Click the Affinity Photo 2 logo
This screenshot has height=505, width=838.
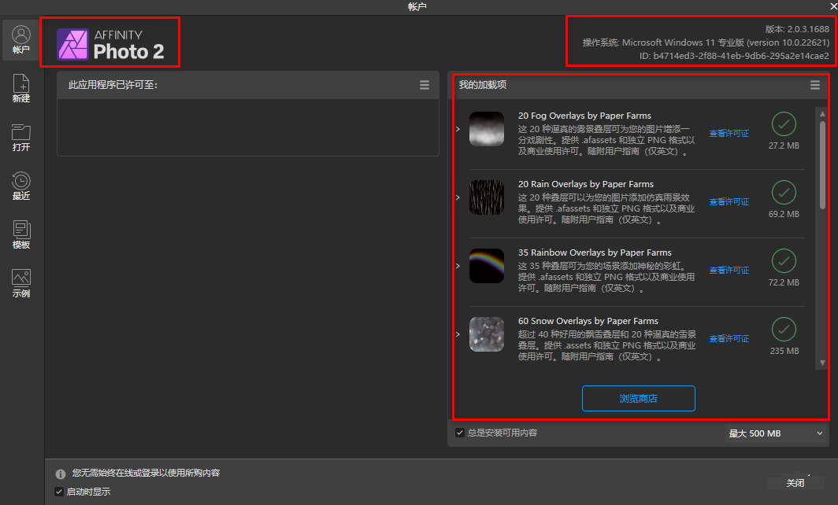coord(110,44)
